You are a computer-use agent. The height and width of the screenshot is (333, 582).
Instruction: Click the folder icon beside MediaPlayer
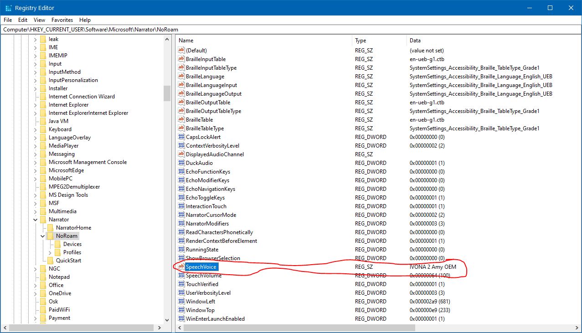[43, 146]
